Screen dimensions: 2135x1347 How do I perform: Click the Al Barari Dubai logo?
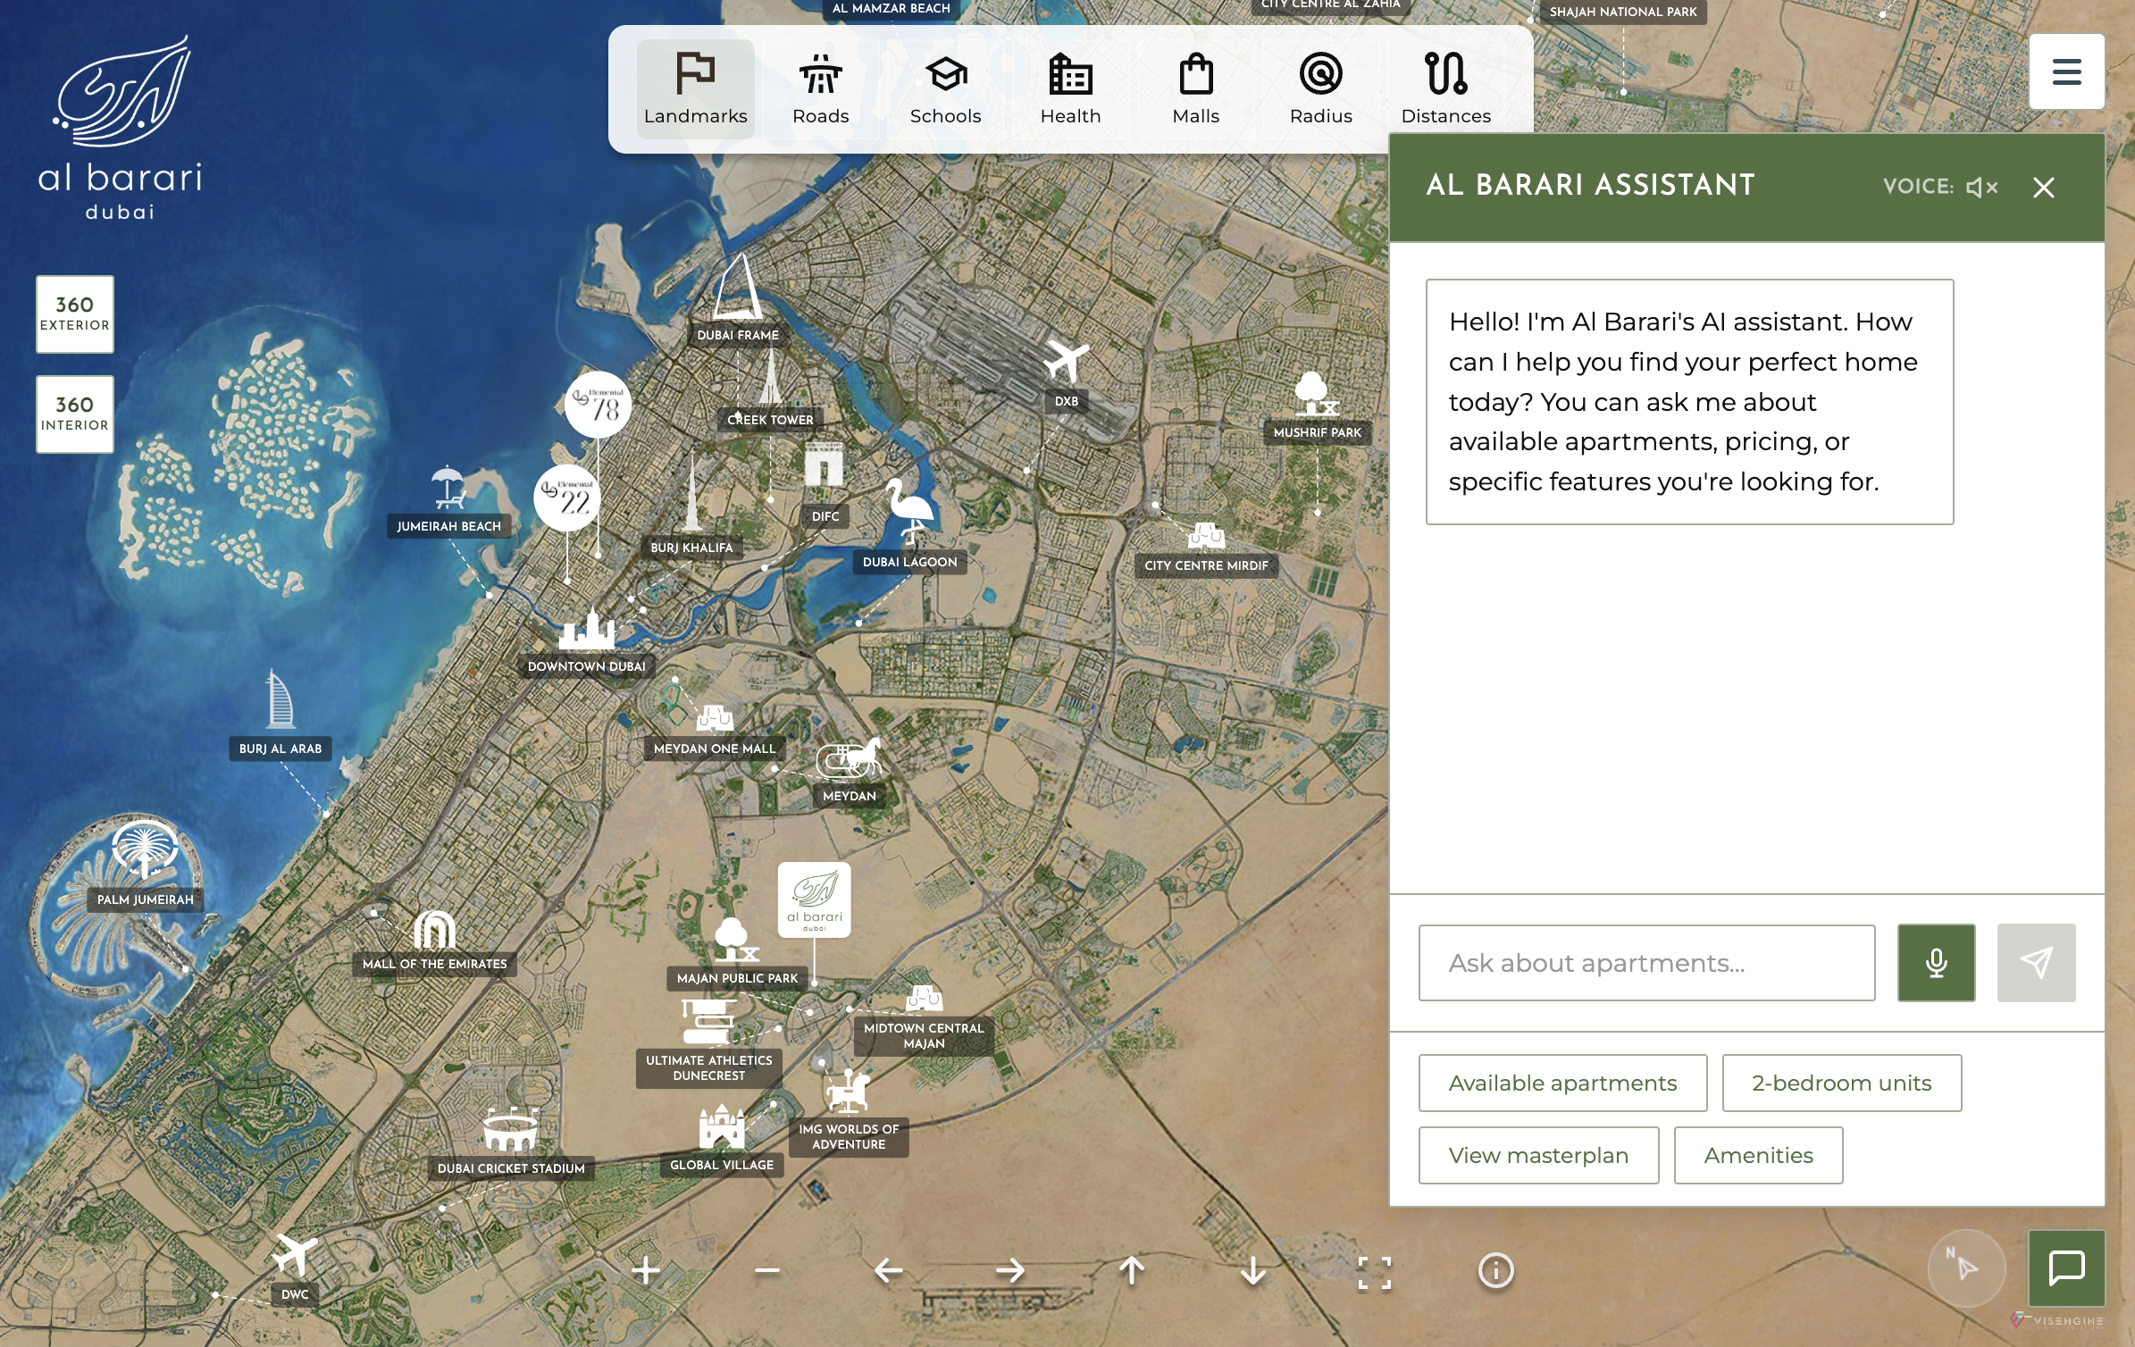point(120,127)
